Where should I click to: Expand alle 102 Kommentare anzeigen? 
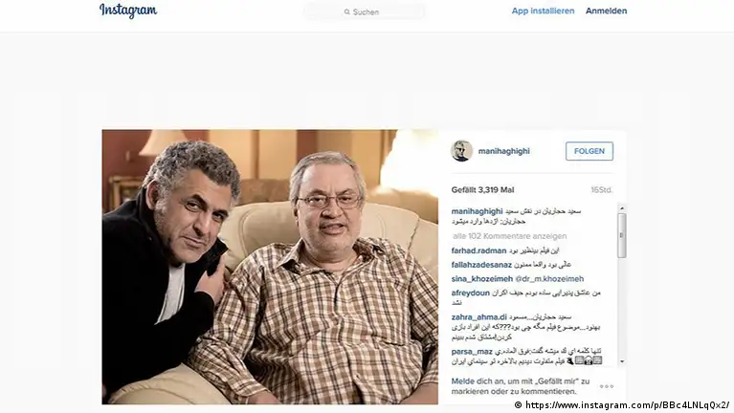[x=509, y=236]
